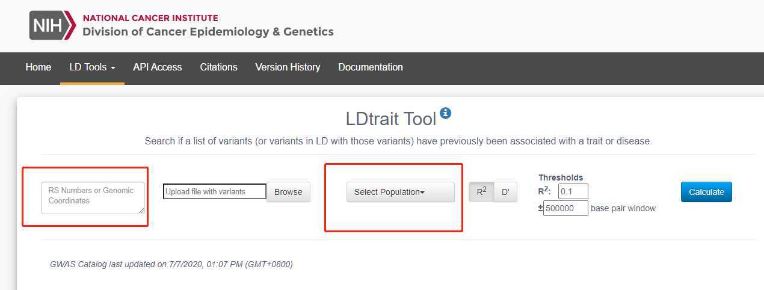Open Division of Cancer Epidemiology & Genetics link
764x290 pixels.
[208, 32]
